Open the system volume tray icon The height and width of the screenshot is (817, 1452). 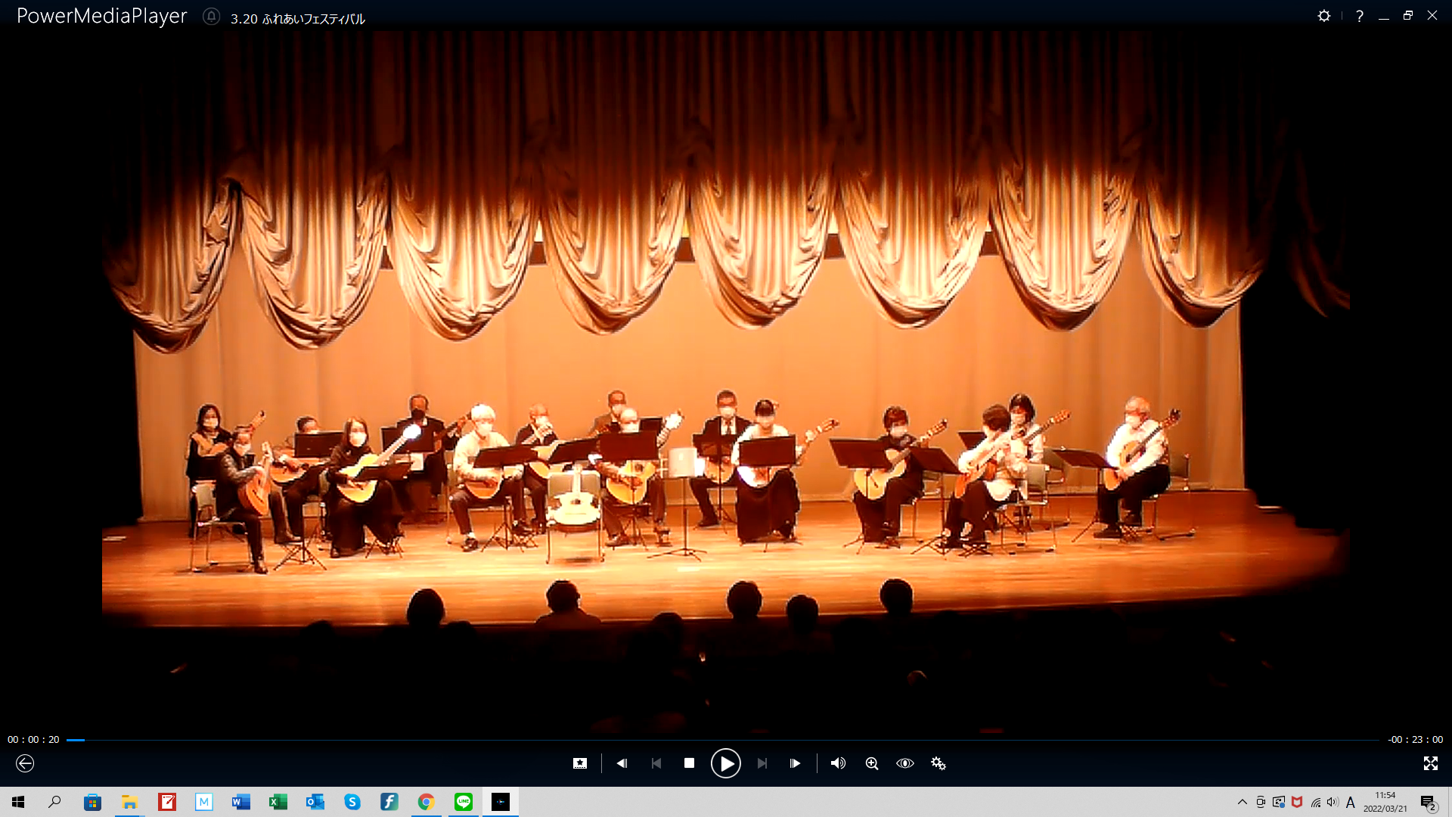click(1333, 802)
